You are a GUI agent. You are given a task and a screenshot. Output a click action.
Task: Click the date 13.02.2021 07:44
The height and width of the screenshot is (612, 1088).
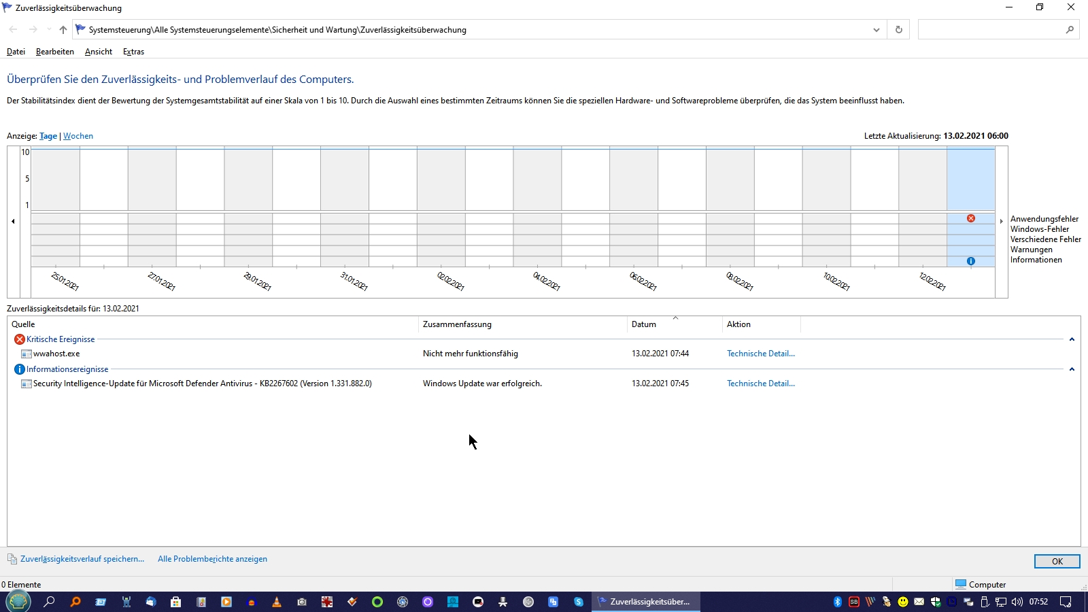[x=660, y=354]
